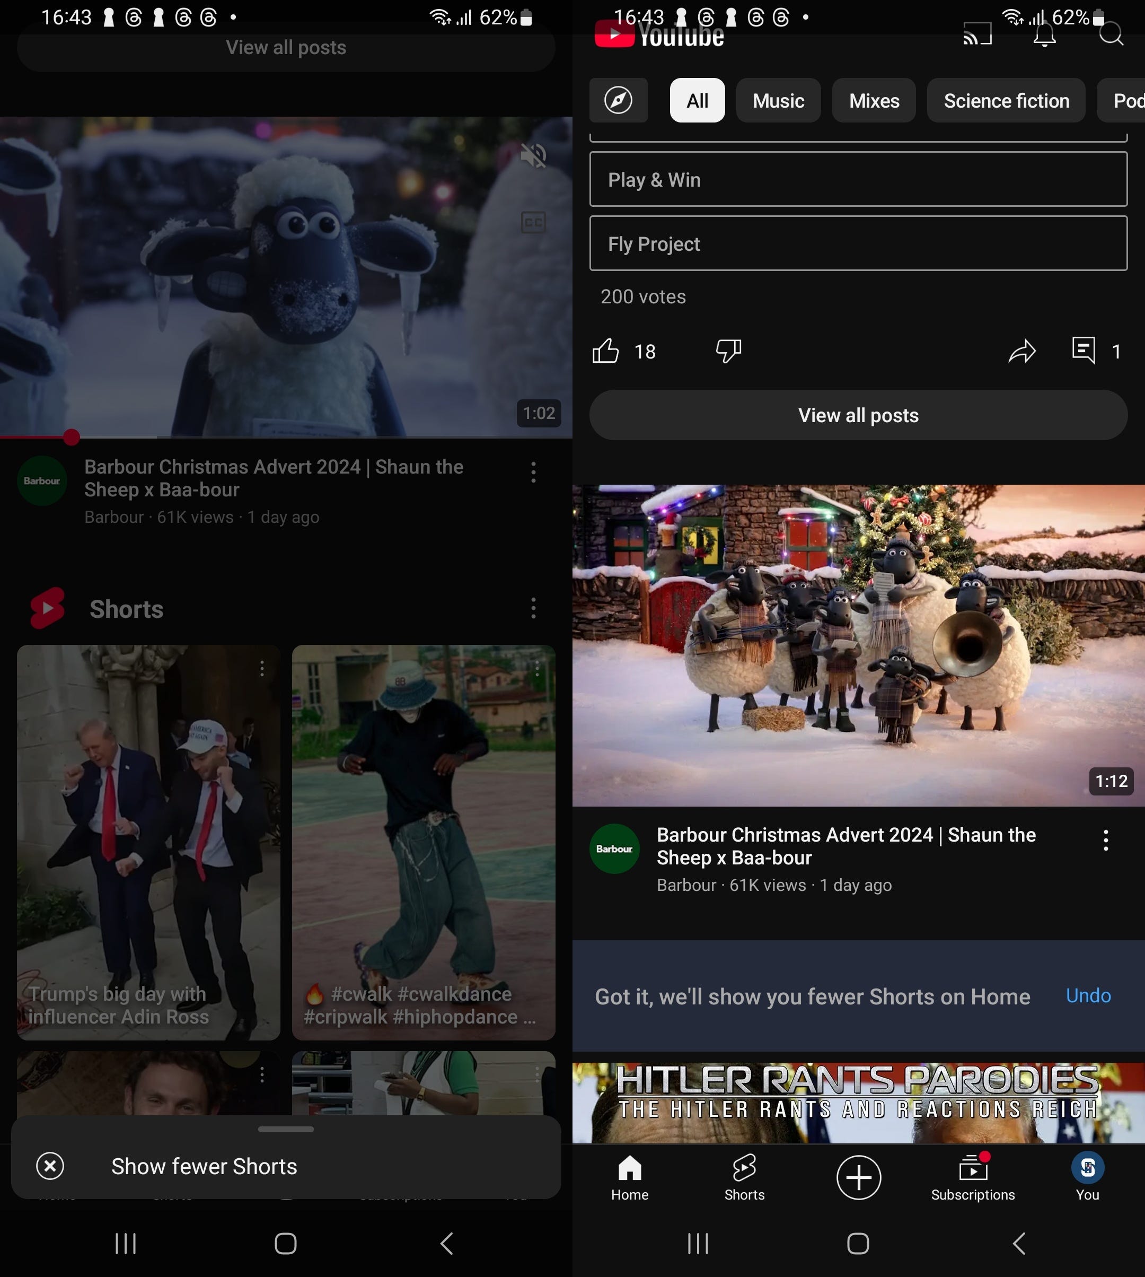Vote for Play & Win poll option
The width and height of the screenshot is (1145, 1277).
pyautogui.click(x=858, y=179)
